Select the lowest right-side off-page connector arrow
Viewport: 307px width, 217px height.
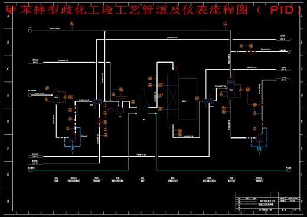click(x=283, y=80)
